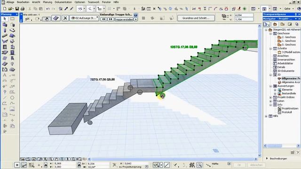Image resolution: width=301 pixels, height=169 pixels.
Task: Click the measure tool icon in bottom bar
Action: point(208,165)
